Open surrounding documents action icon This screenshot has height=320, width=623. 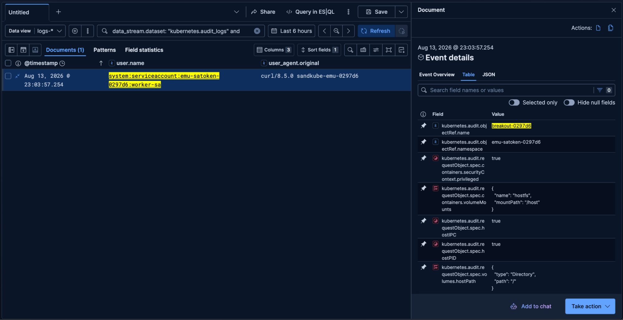(x=611, y=28)
